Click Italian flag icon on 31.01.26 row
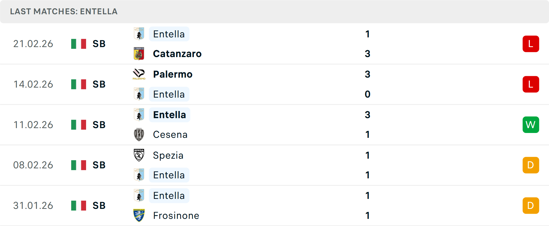Viewport: 549px width, 226px height. point(79,205)
